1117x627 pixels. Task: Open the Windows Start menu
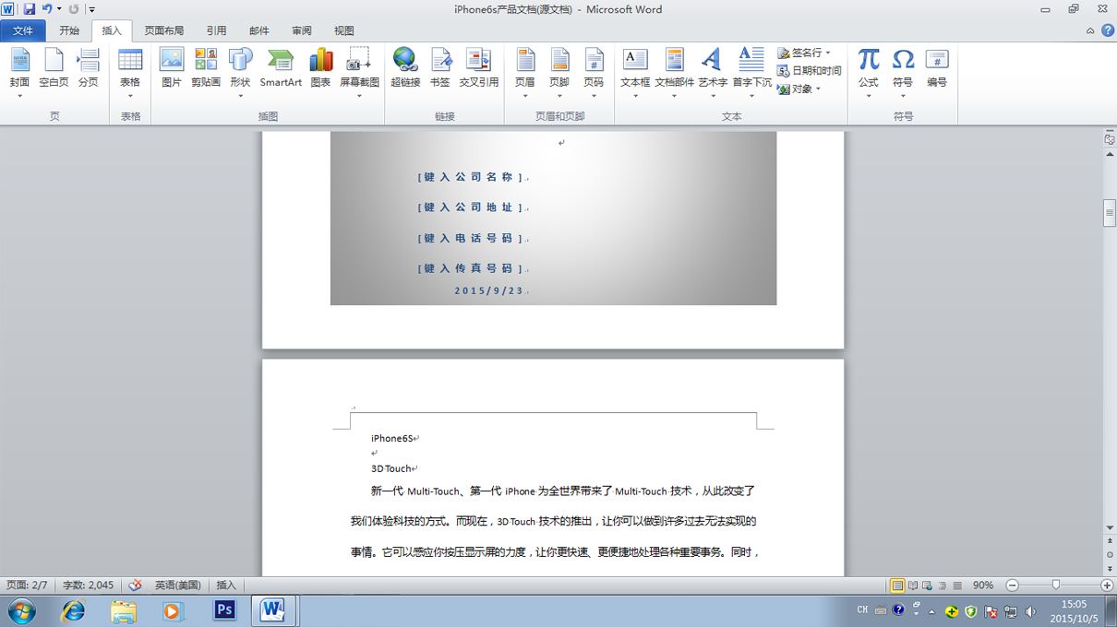[20, 610]
